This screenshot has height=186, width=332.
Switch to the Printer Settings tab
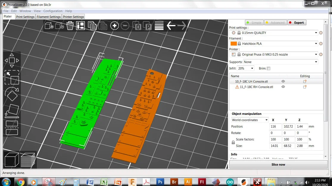click(74, 17)
